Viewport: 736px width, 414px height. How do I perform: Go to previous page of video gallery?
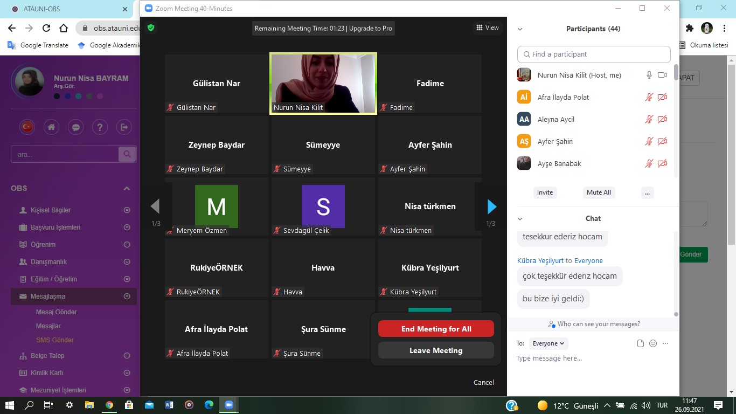(x=155, y=206)
